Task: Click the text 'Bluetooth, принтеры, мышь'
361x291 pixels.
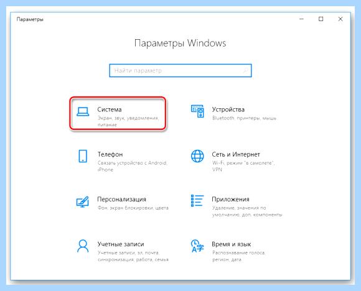Action: 244,118
